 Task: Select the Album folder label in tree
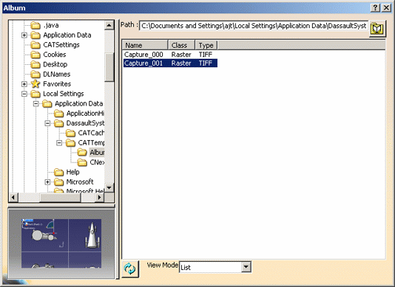pyautogui.click(x=97, y=152)
